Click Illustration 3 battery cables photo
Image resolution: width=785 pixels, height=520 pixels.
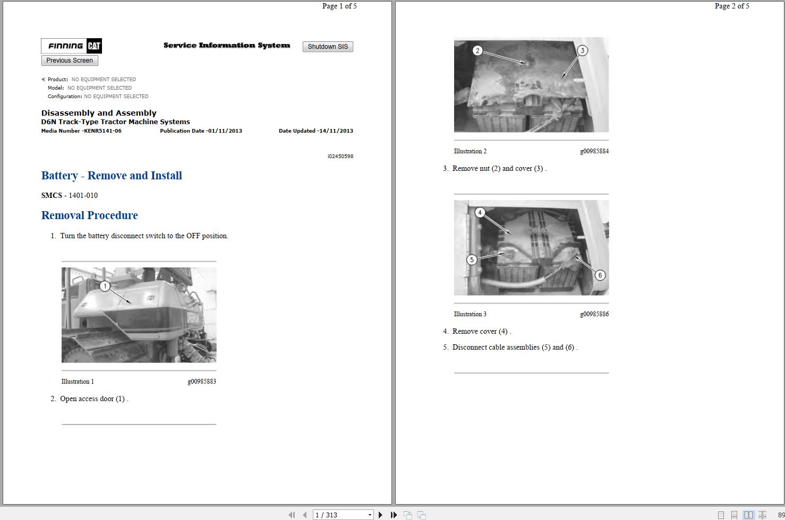[531, 248]
